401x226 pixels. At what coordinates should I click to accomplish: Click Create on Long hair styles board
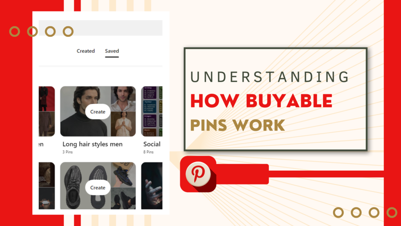[x=98, y=111]
